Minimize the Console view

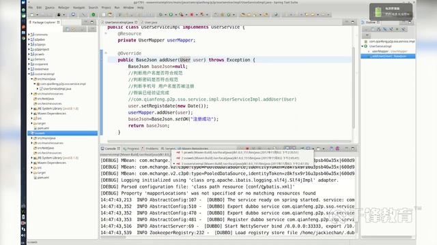346,148
